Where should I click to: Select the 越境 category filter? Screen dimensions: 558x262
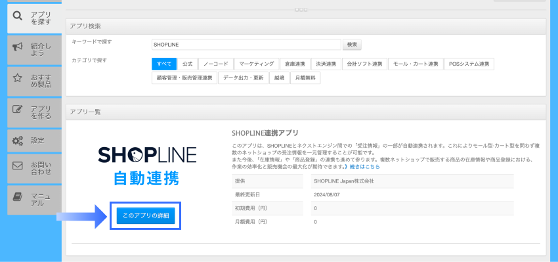coord(280,78)
